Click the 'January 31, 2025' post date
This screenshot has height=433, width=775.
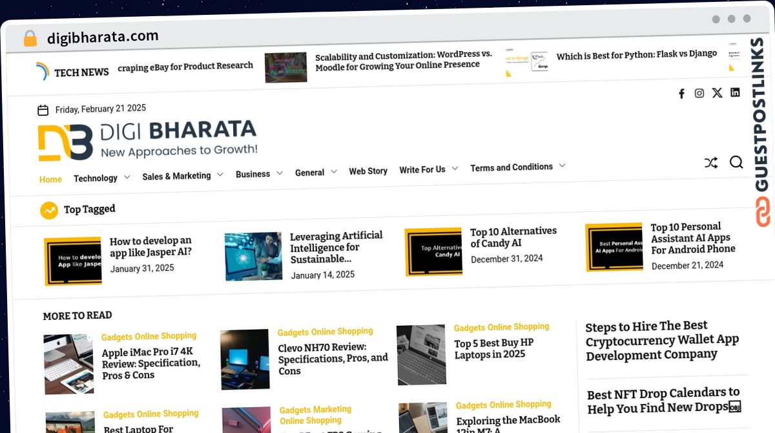(142, 268)
